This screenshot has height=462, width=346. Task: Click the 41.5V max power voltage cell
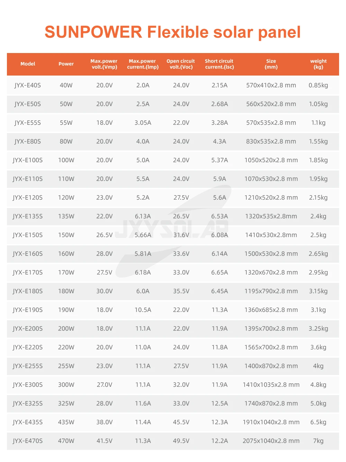click(x=104, y=441)
